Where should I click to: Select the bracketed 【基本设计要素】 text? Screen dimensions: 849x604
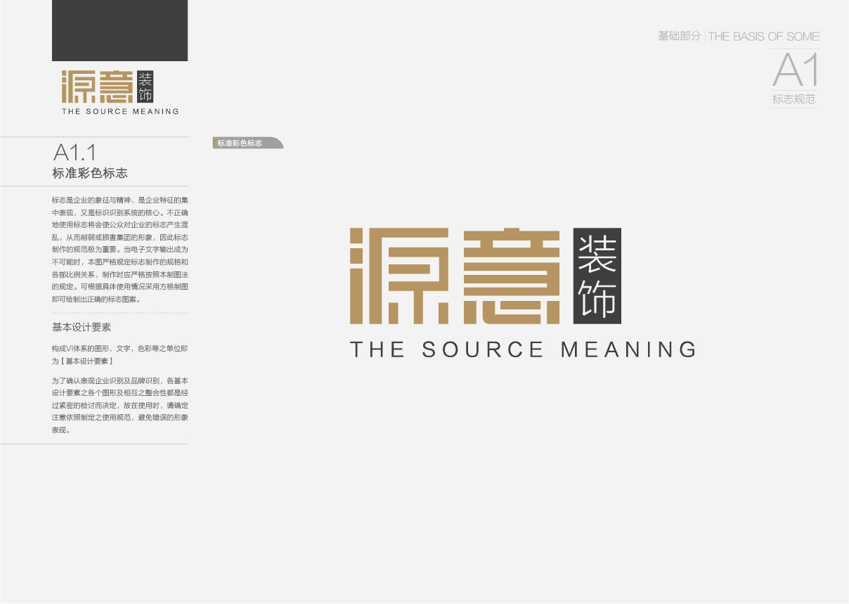88,361
